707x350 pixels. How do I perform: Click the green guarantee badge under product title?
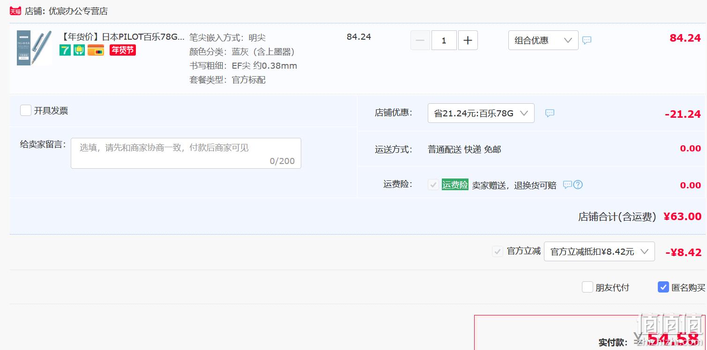79,50
